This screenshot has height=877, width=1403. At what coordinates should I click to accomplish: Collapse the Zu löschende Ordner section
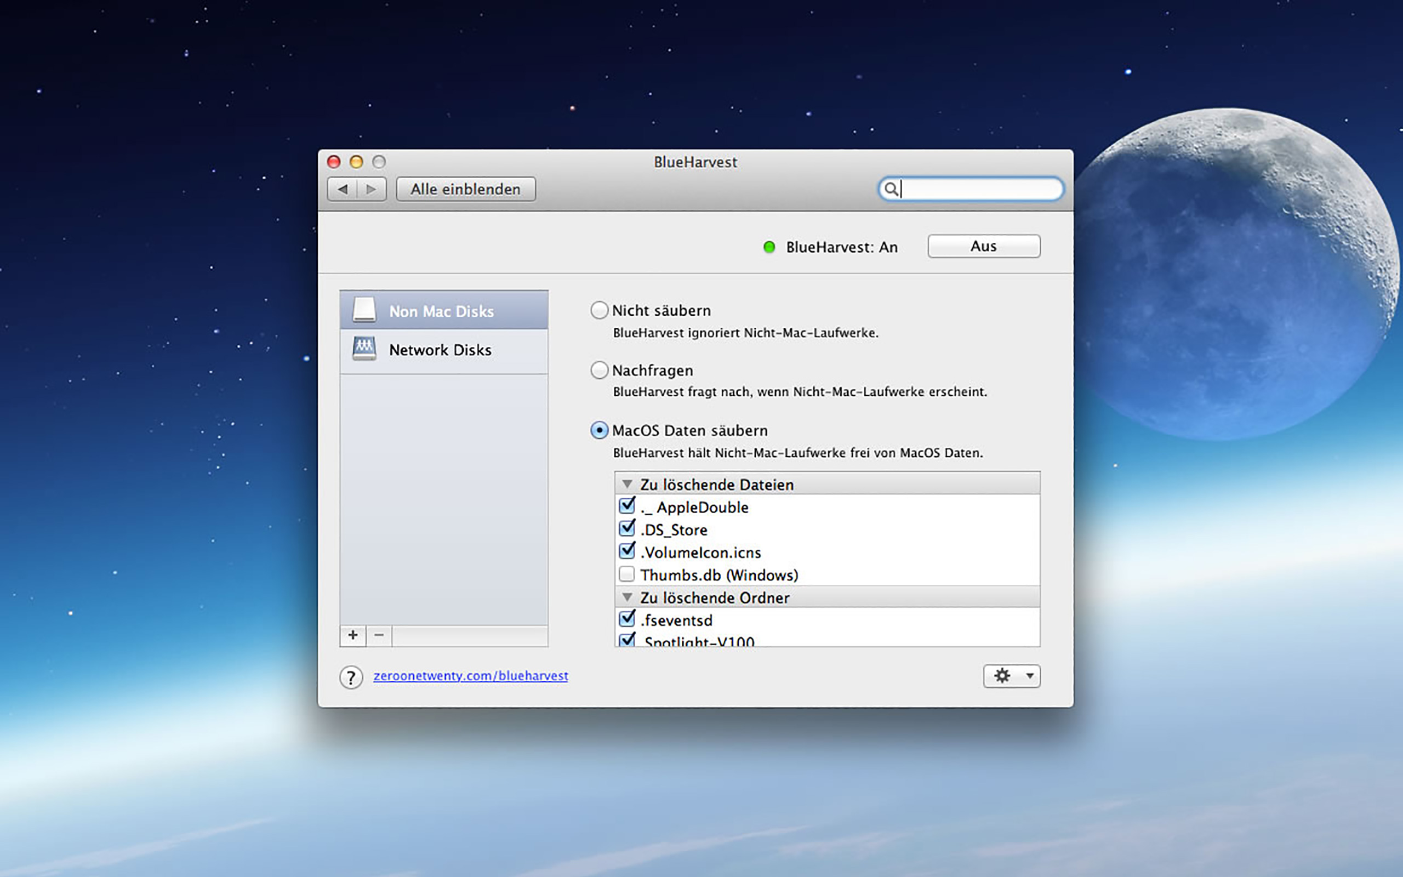[627, 597]
